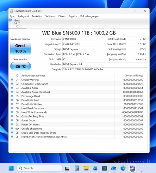The width and height of the screenshot is (156, 173).
Task: Click the Standartas field NVM Express 1.4
Action: coord(105,64)
